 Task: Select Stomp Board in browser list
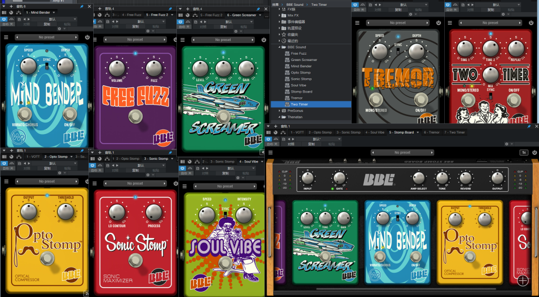pos(302,91)
